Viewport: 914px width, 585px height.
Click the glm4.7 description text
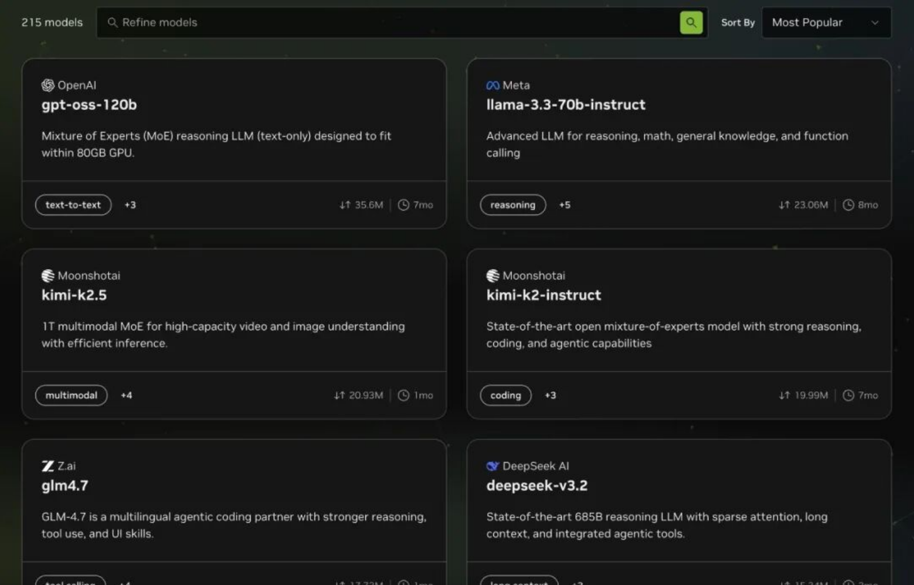pos(234,525)
